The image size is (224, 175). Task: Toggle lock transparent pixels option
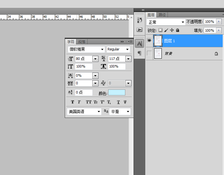click(160, 30)
